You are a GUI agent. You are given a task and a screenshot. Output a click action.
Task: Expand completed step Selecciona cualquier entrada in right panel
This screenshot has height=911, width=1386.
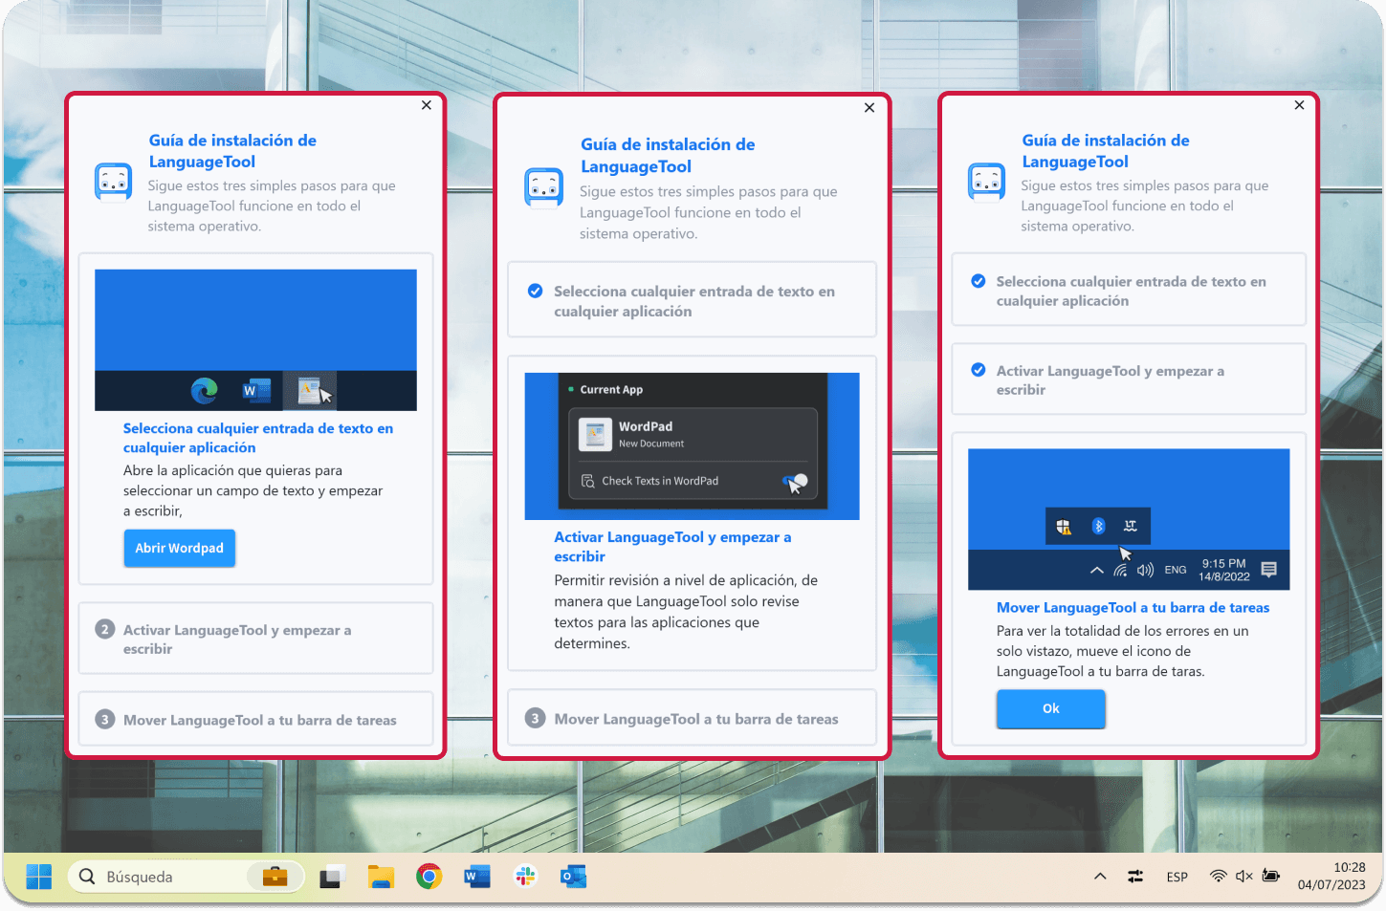pos(1129,291)
